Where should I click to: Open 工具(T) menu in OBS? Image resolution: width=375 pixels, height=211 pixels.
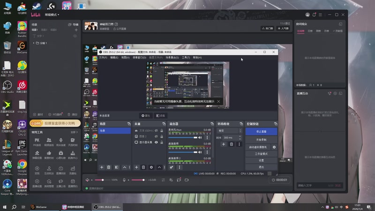(x=186, y=58)
